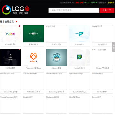Click the DrBeans巧克力品牌 caption below the card
The width and height of the screenshot is (115, 115).
point(103,68)
